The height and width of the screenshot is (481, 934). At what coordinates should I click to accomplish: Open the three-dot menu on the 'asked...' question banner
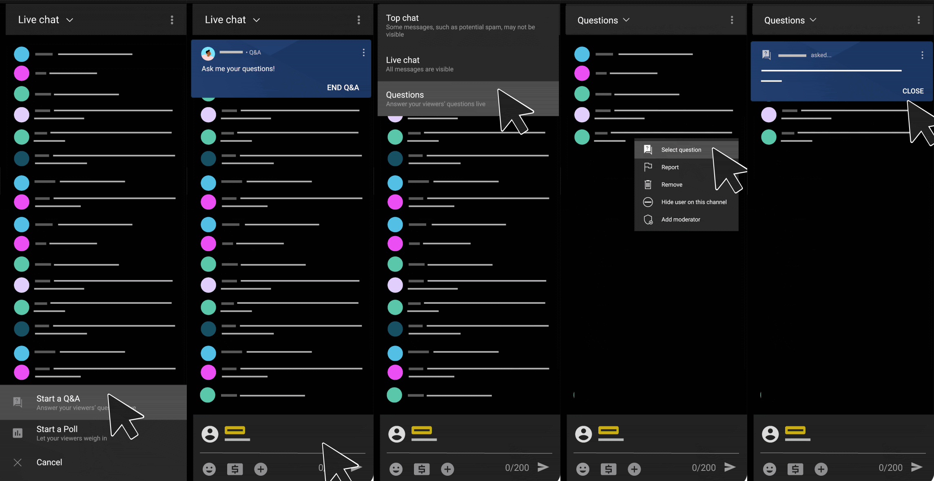coord(922,55)
